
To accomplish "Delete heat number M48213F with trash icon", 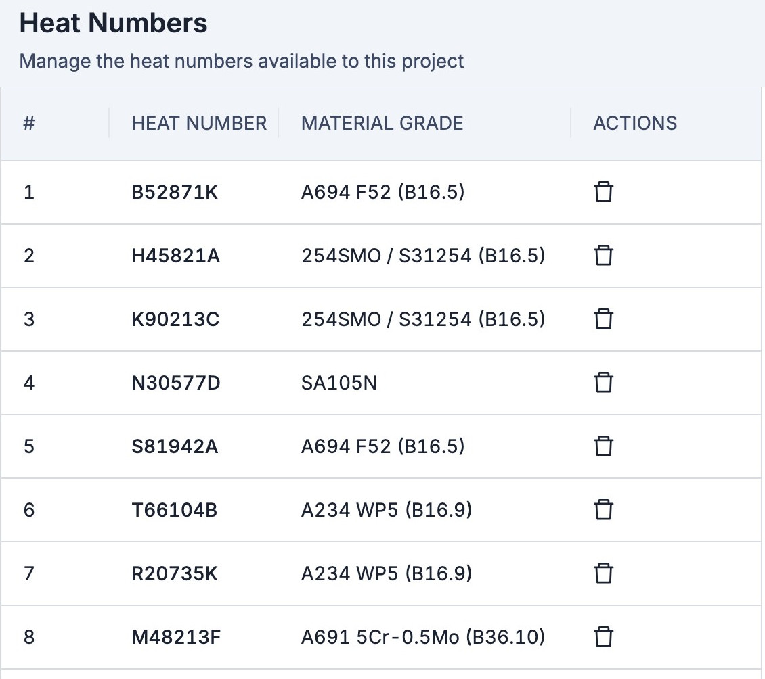I will tap(603, 637).
